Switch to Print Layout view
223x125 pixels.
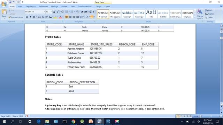[x=178, y=116]
